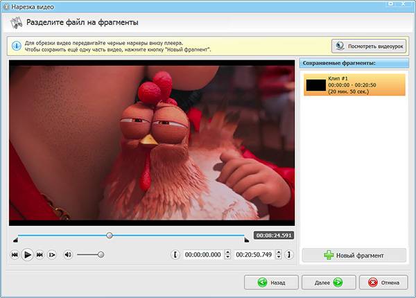Go back with the Назад button
This screenshot has height=298, width=416.
pyautogui.click(x=271, y=283)
